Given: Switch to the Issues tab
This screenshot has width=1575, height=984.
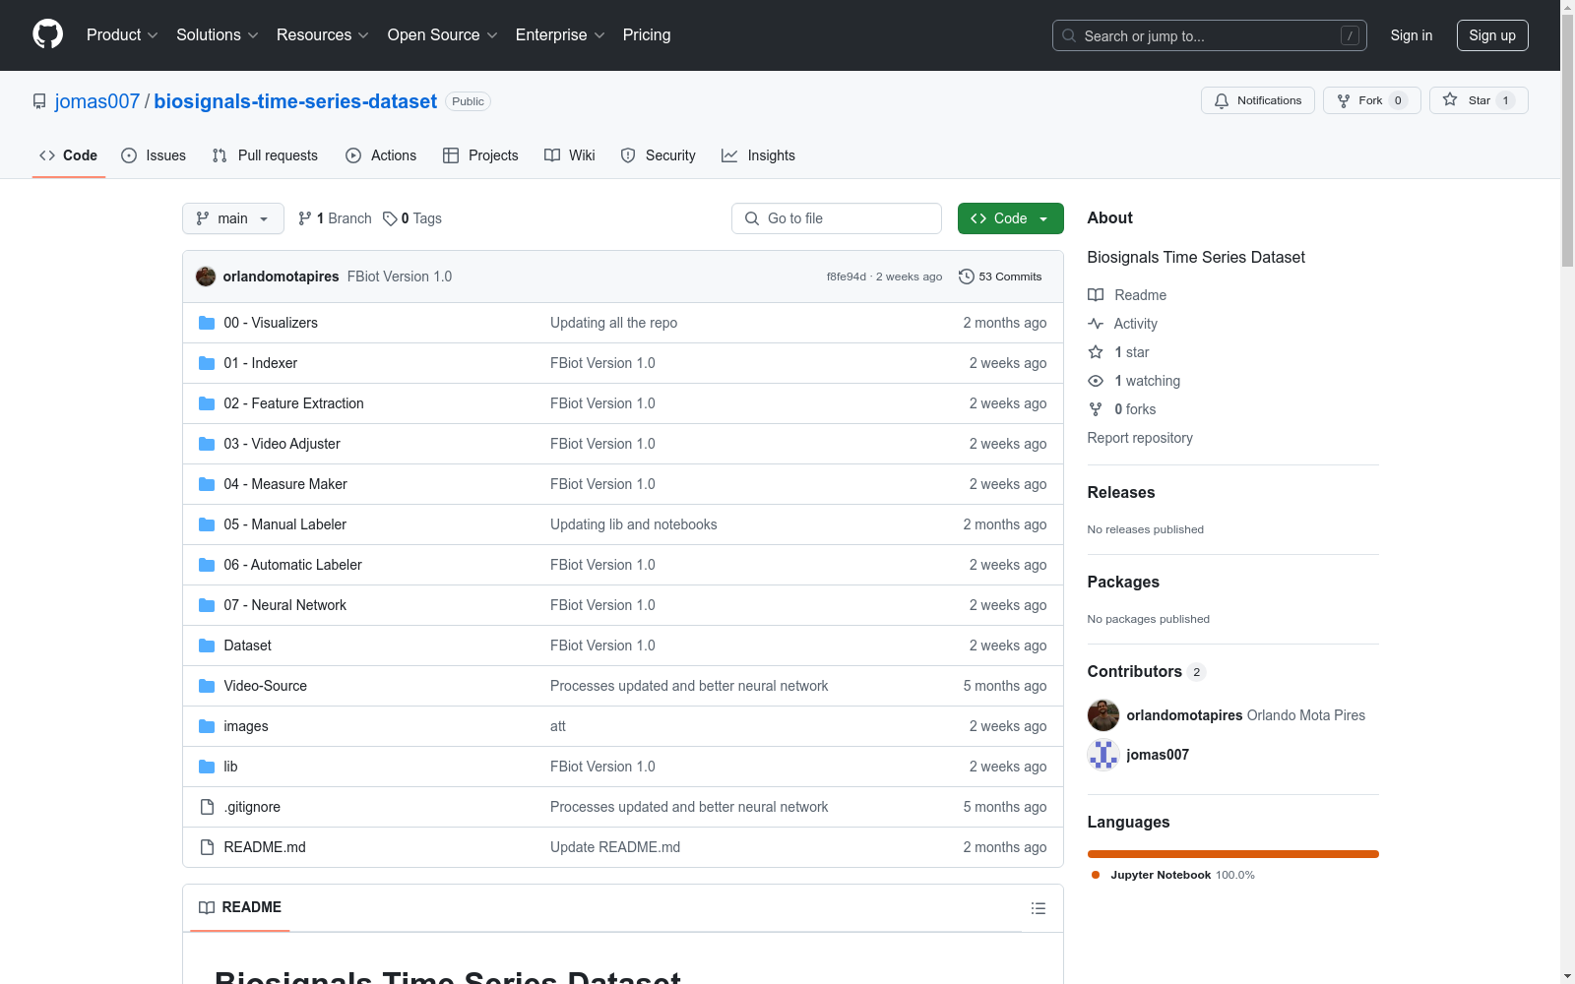Looking at the screenshot, I should click(x=154, y=155).
